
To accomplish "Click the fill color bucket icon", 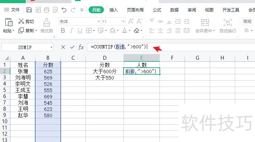I will pyautogui.click(x=113, y=30).
